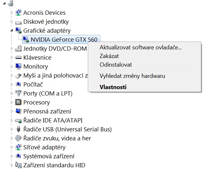Click the Procesory chip icon
Image resolution: width=206 pixels, height=174 pixels.
[x=19, y=103]
